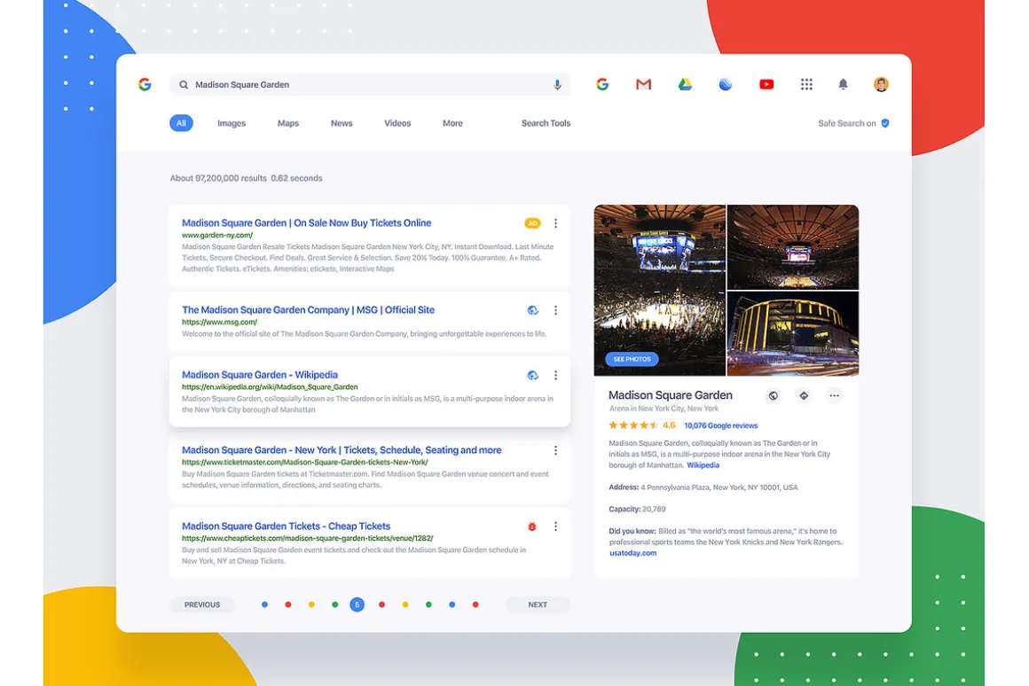Open The Madison Square Garden Company official site link
1029x686 pixels.
point(308,309)
